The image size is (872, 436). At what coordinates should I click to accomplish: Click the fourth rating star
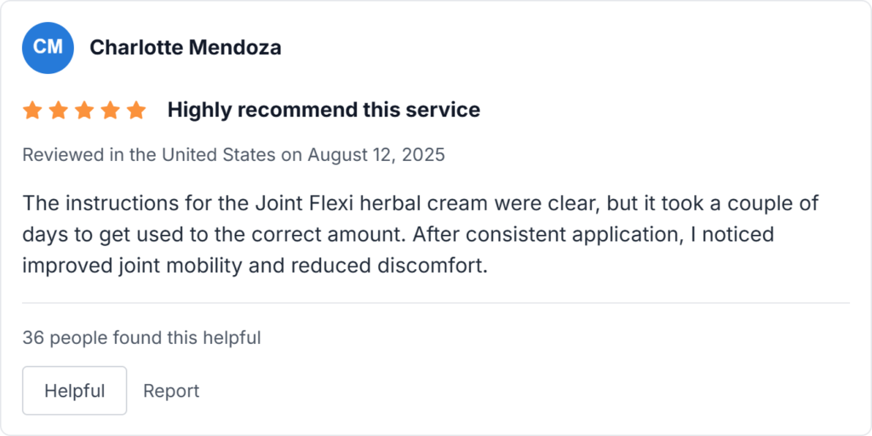110,110
